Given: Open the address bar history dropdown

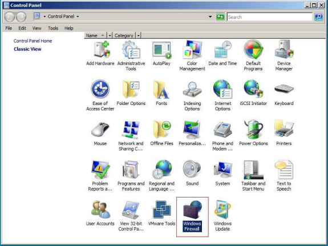Looking at the screenshot, I should tap(210, 17).
